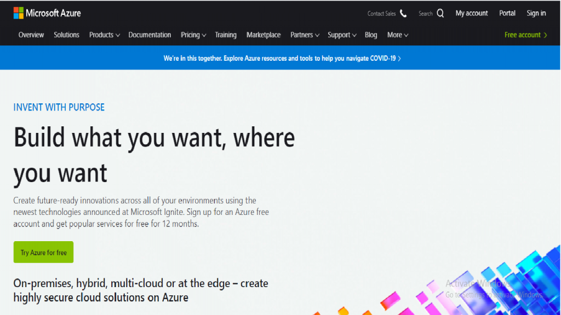
Task: Open the Training menu item
Action: click(225, 34)
